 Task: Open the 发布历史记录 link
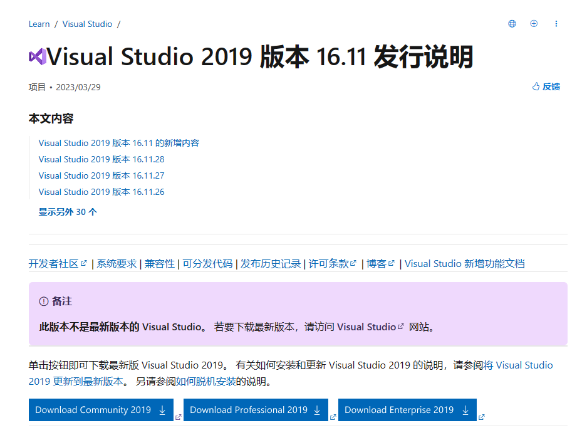271,264
